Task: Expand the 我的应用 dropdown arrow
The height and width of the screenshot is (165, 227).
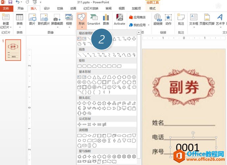Action: coord(148,25)
